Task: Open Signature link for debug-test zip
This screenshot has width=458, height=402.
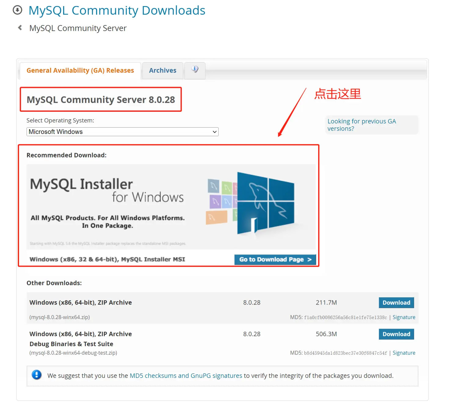Action: pyautogui.click(x=404, y=353)
